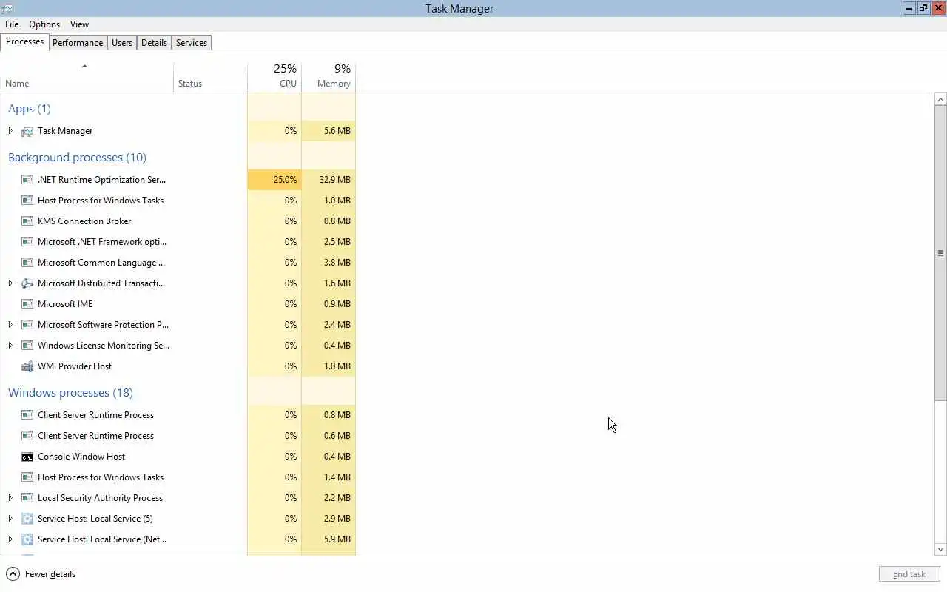Screen dimensions: 947x592
Task: Open the View menu
Action: click(79, 24)
